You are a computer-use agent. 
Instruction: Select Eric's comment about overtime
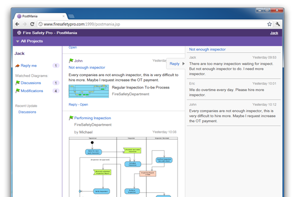tap(234, 89)
